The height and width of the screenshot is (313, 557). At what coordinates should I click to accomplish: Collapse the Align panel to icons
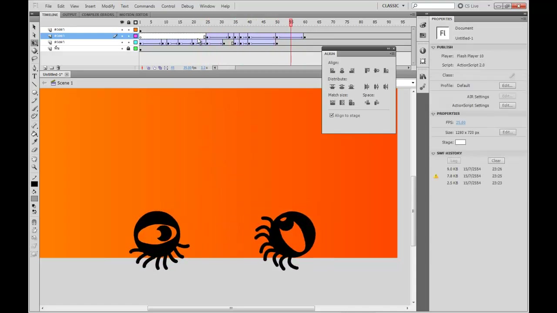388,48
